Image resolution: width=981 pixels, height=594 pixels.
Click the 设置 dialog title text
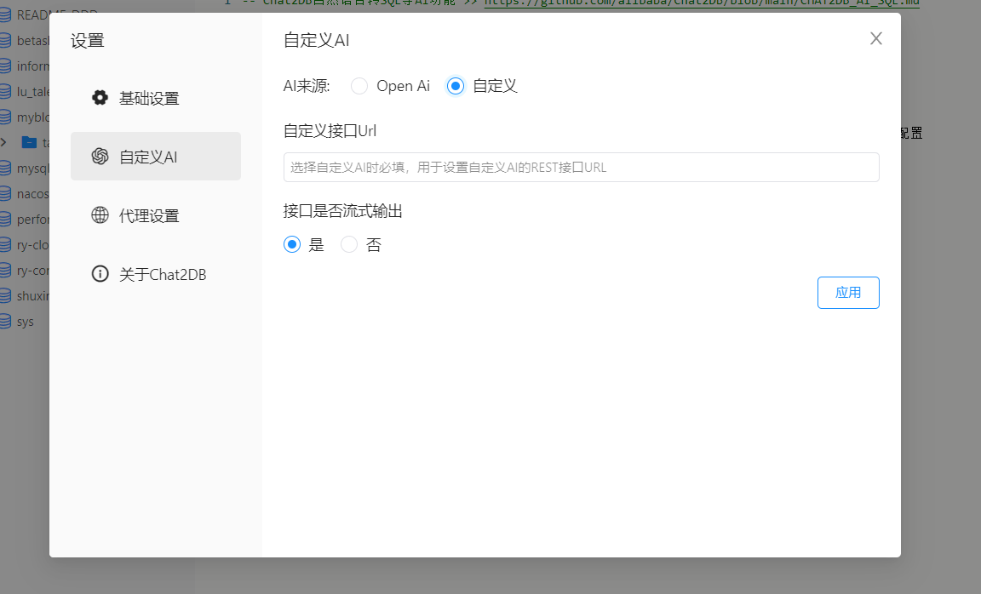[87, 41]
